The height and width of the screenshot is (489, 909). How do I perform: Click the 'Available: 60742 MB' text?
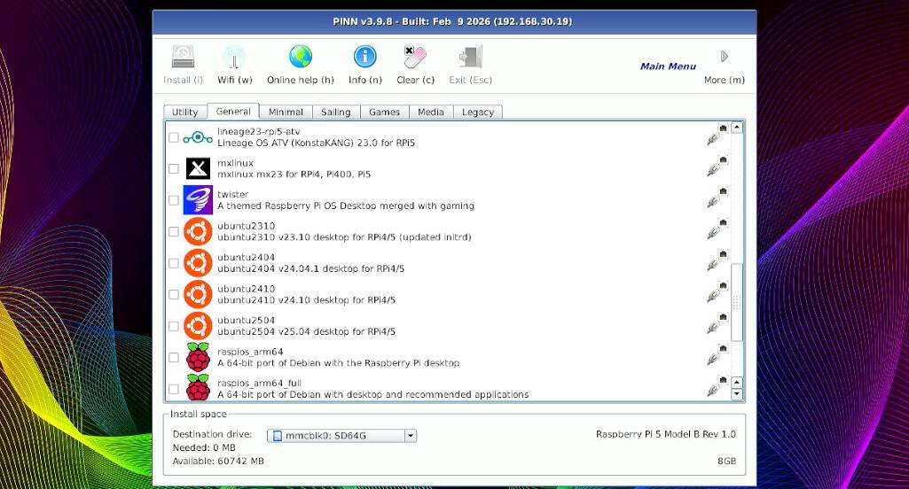(x=218, y=462)
